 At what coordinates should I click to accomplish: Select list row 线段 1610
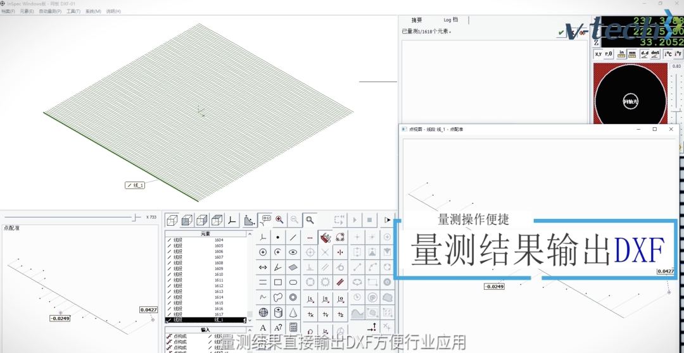coord(205,275)
